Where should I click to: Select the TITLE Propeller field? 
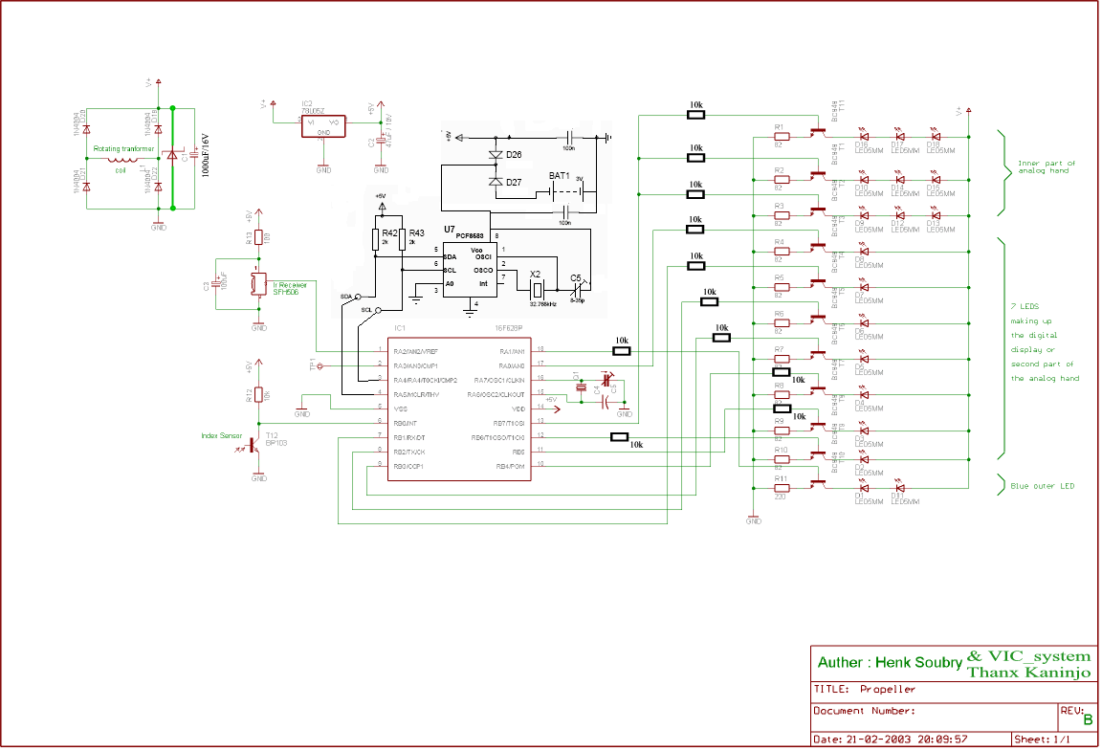tap(865, 689)
